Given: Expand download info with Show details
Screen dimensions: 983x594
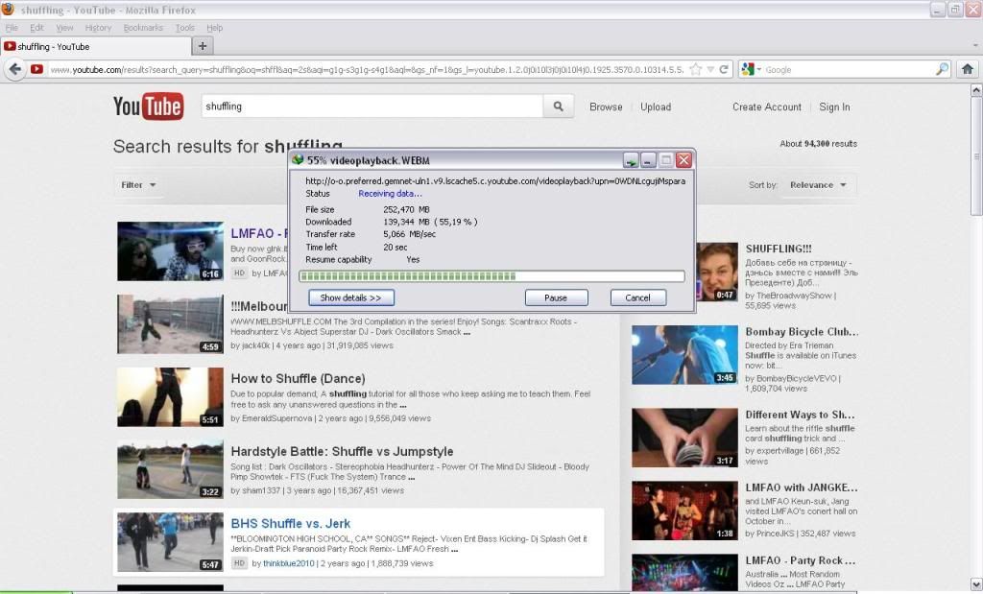Looking at the screenshot, I should pyautogui.click(x=350, y=297).
